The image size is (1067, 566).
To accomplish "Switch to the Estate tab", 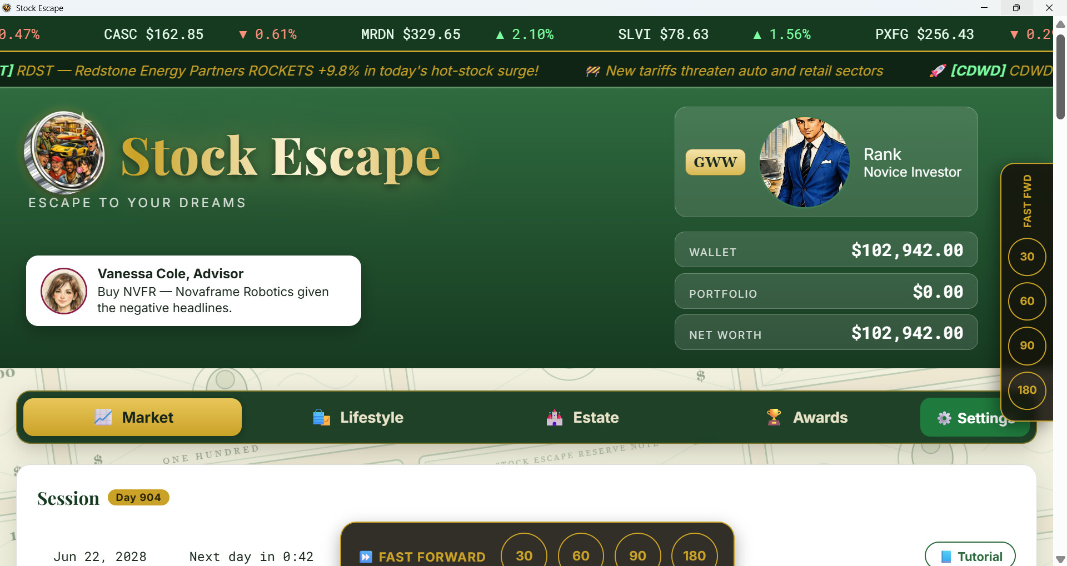I will click(x=582, y=417).
